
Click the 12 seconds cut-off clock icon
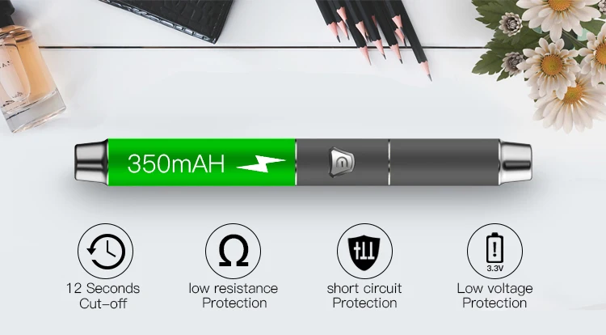(x=106, y=251)
